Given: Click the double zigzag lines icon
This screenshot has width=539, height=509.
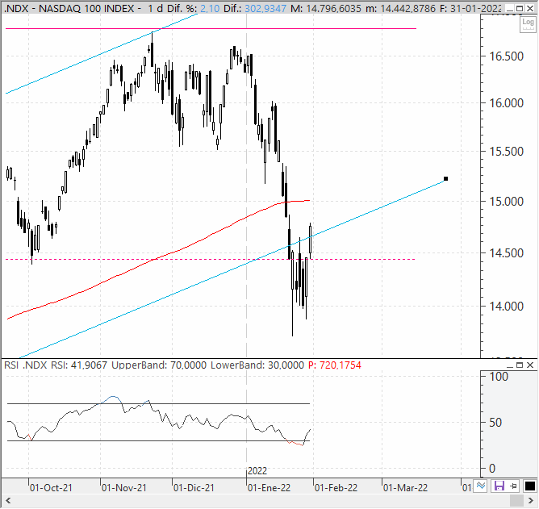Looking at the screenshot, I should coord(481,486).
